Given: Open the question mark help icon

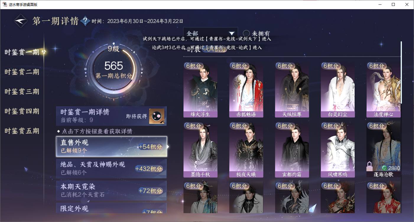Looking at the screenshot, I should click(85, 21).
